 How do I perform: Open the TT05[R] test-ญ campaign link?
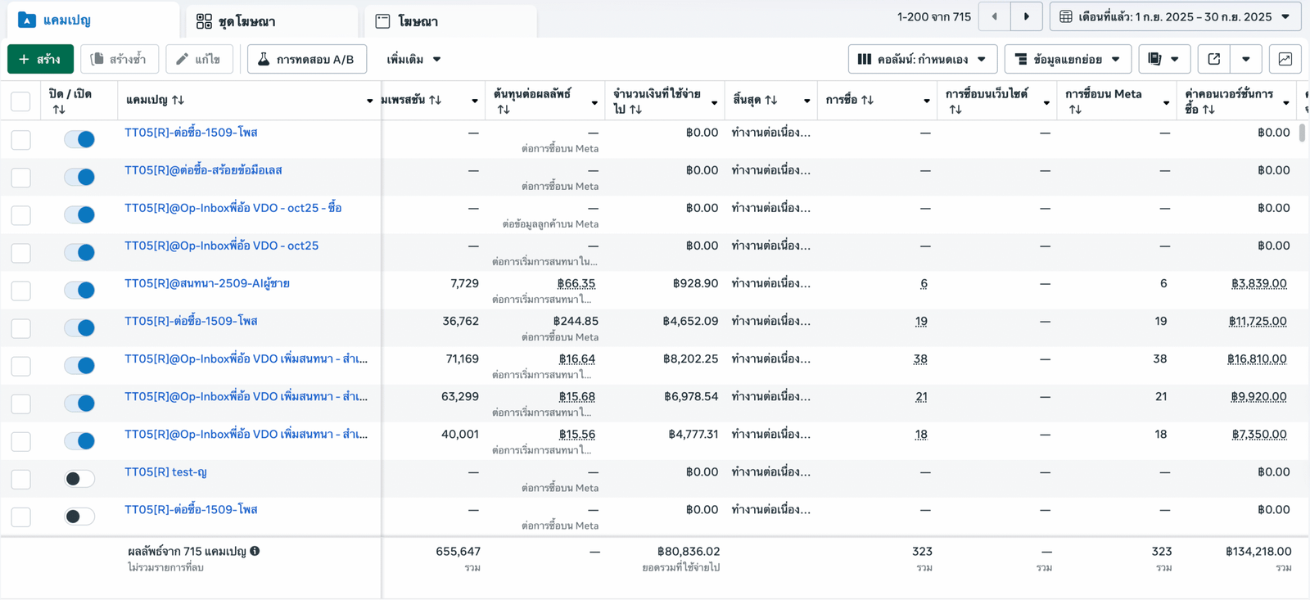click(165, 471)
